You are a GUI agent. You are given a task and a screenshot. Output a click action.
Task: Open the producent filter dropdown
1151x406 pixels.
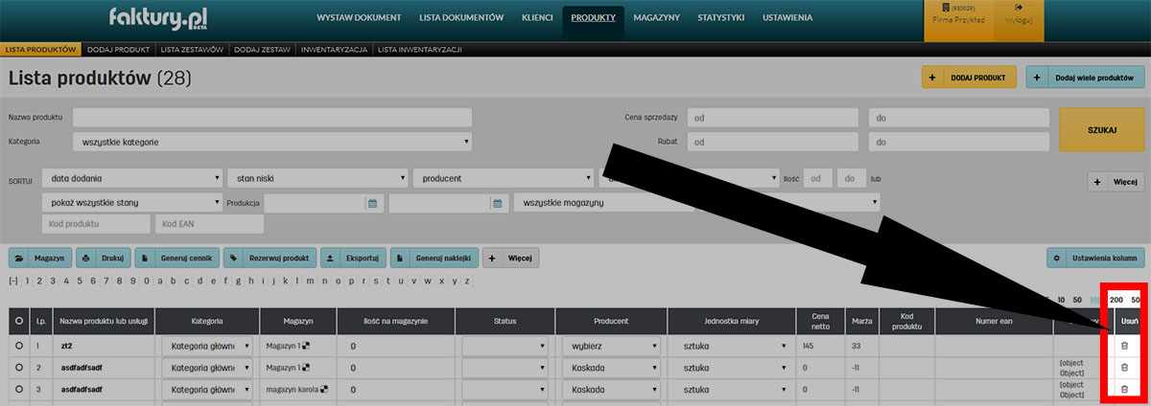click(x=504, y=178)
